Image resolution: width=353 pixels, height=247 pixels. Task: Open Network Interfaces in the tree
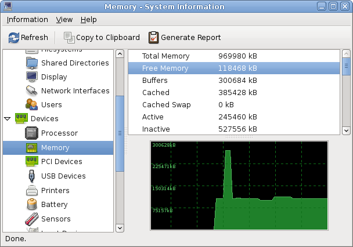(x=74, y=91)
